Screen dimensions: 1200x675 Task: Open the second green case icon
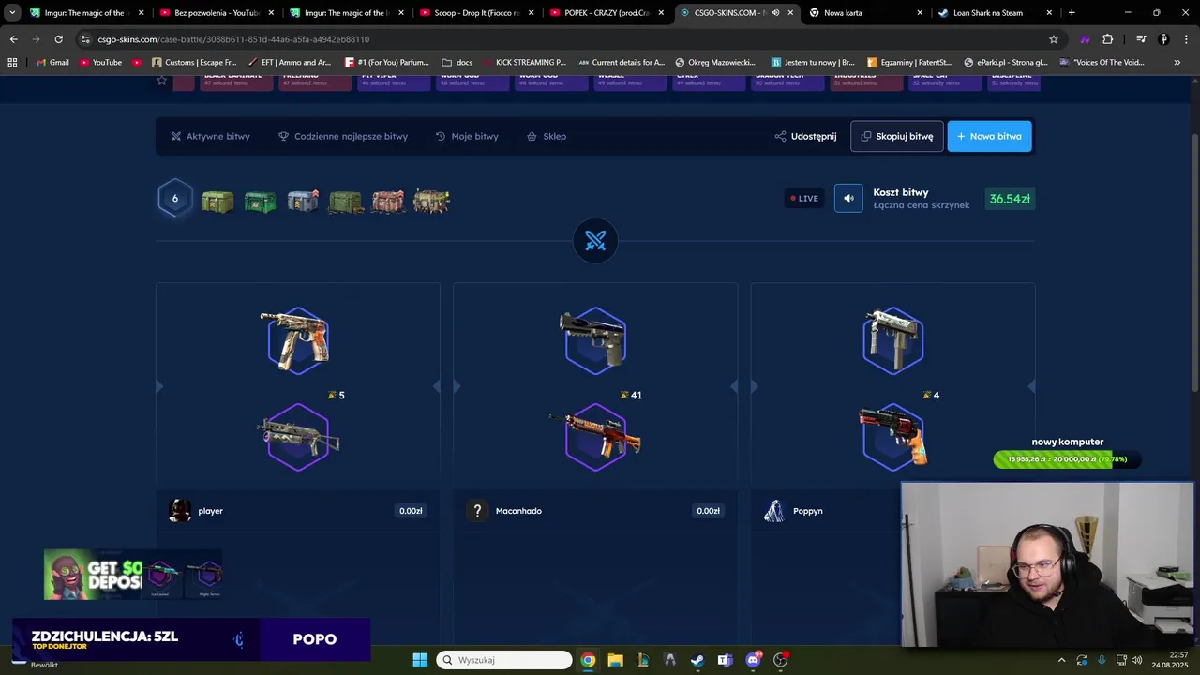261,201
